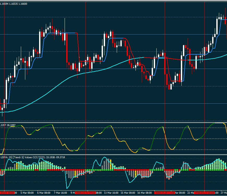This screenshot has width=227, height=196.
Task: Click the red 03.01 16:00 time label
Action: [x=7, y=193]
